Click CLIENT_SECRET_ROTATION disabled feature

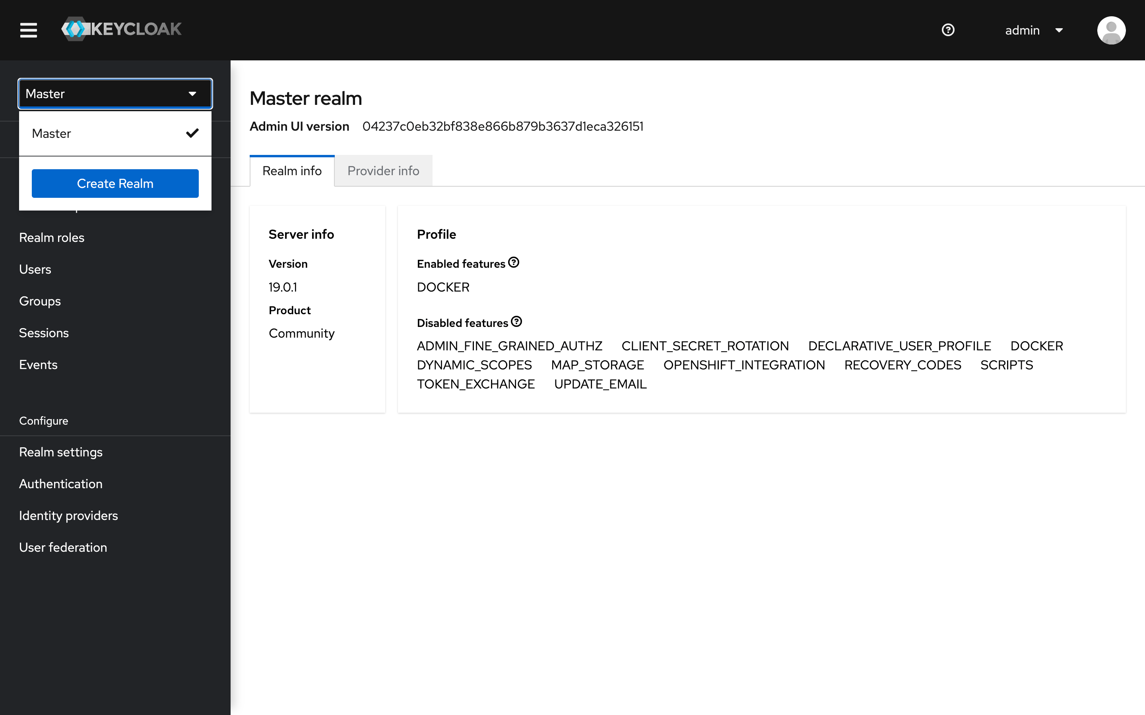click(705, 346)
